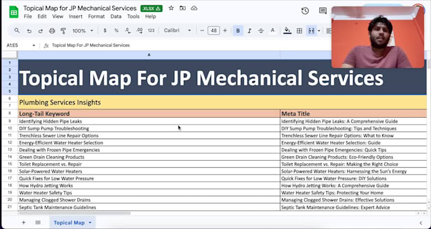Select cell Solar-Powered Water Heaters: Harnessing the Sun's Energy
This screenshot has height=229, width=431.
[x=354, y=171]
